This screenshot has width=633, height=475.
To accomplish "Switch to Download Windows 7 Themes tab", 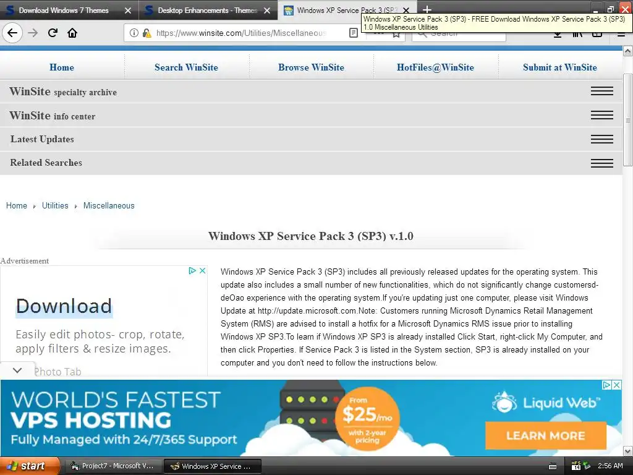I will (x=64, y=11).
